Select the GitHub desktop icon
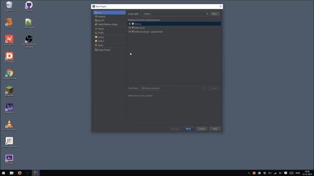This screenshot has height=176, width=314. (29, 6)
